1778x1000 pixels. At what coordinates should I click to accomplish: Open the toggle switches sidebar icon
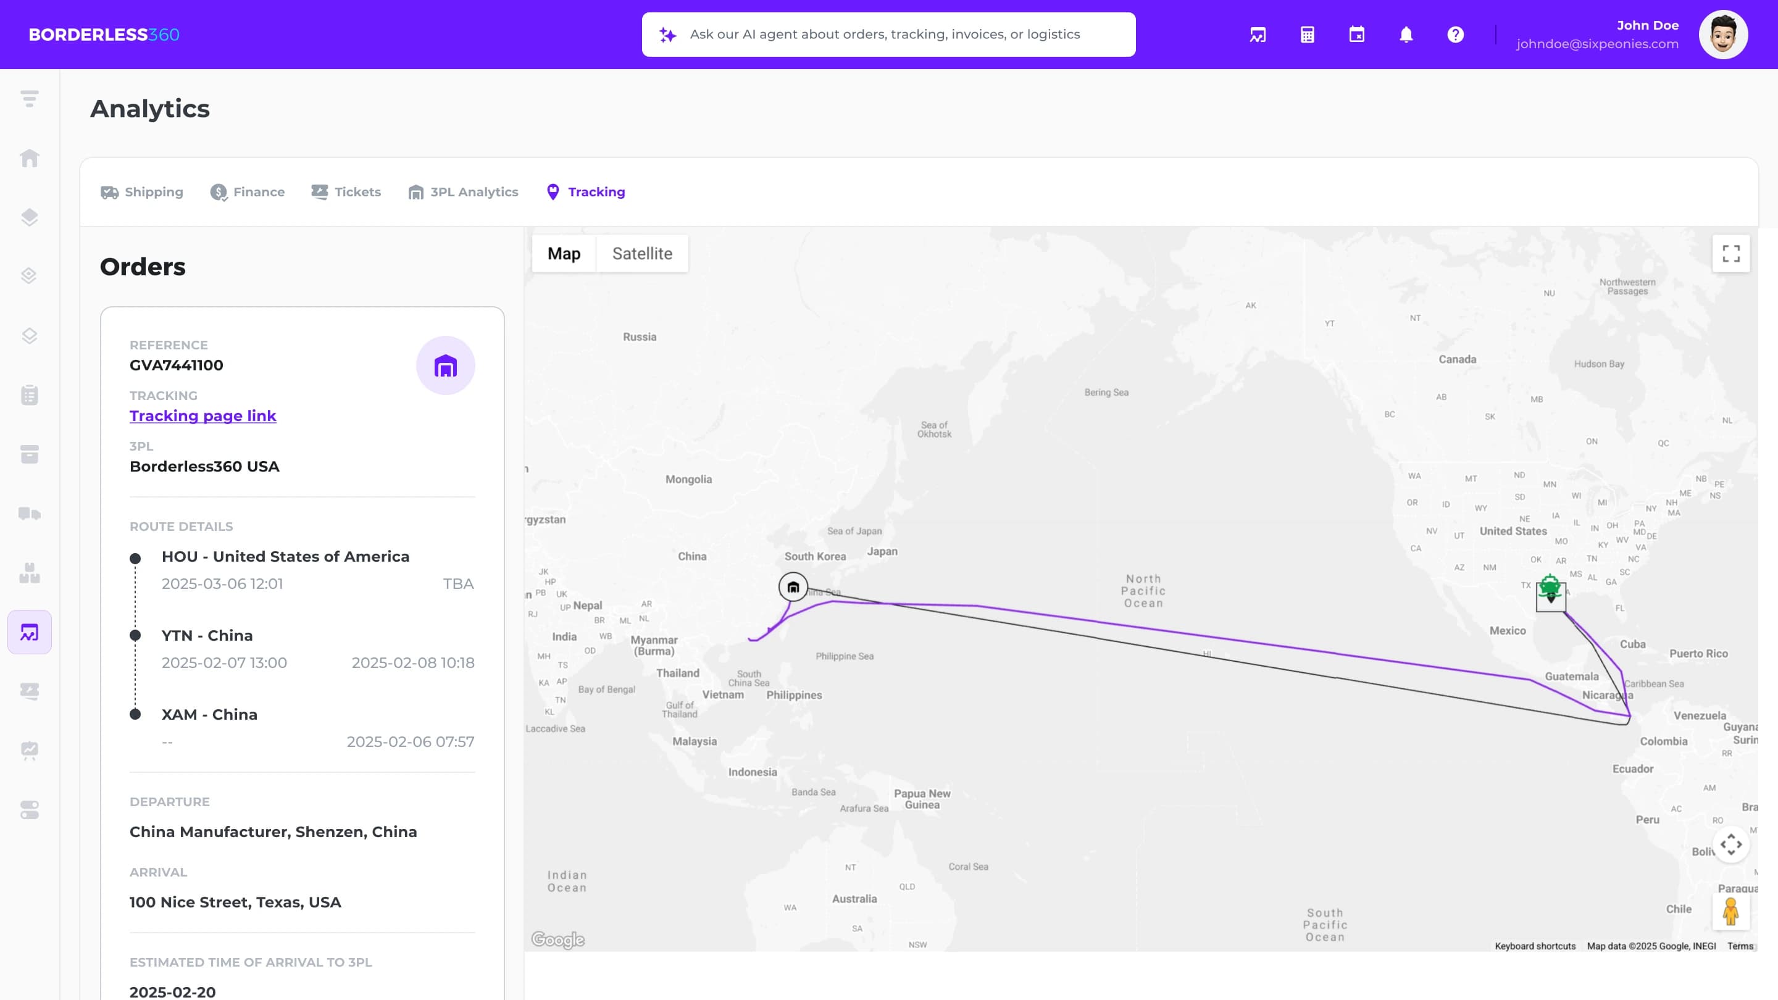click(x=29, y=809)
